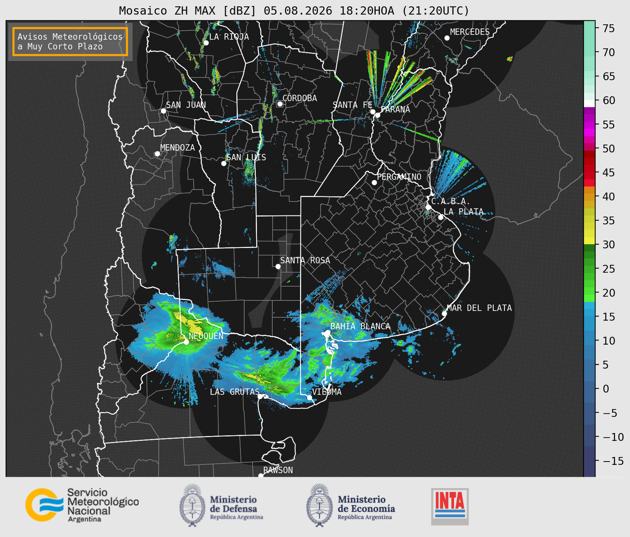Click the 55 dBZ magenta color band
630x537 pixels.
pyautogui.click(x=589, y=124)
